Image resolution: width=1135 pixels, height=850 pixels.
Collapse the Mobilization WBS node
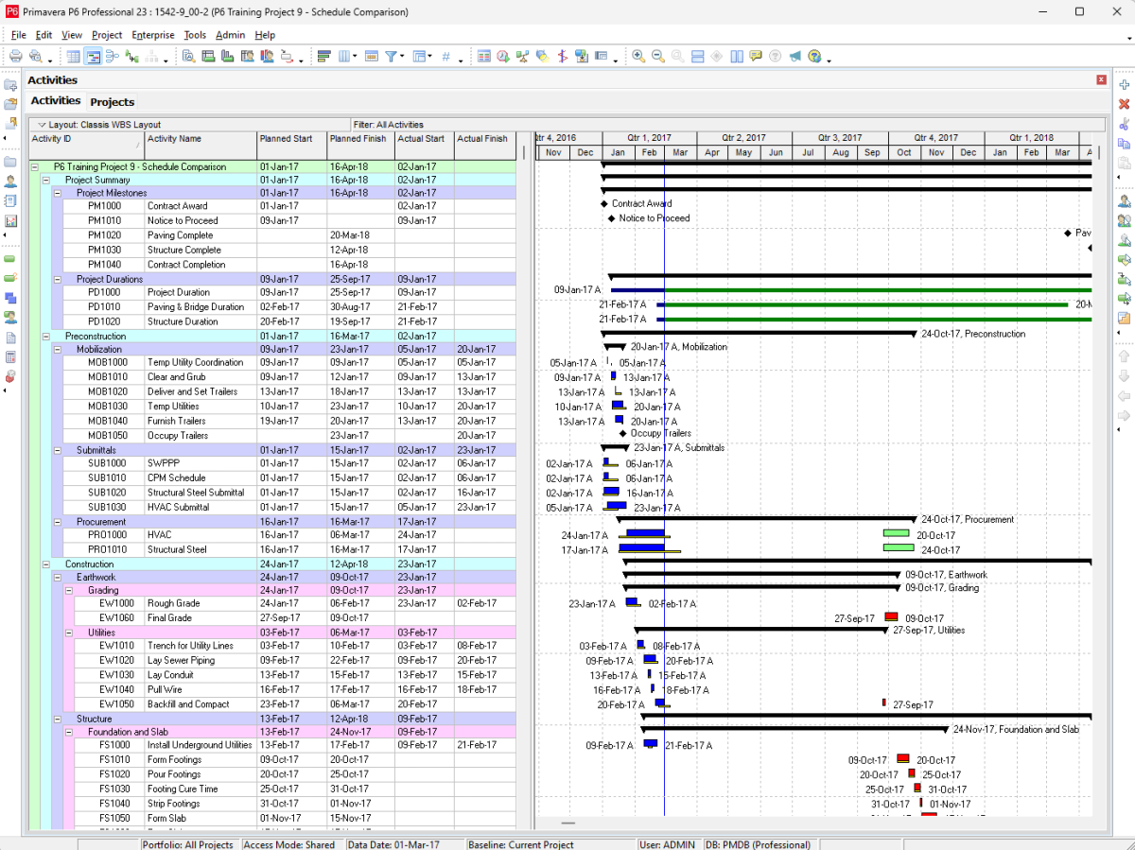(57, 349)
